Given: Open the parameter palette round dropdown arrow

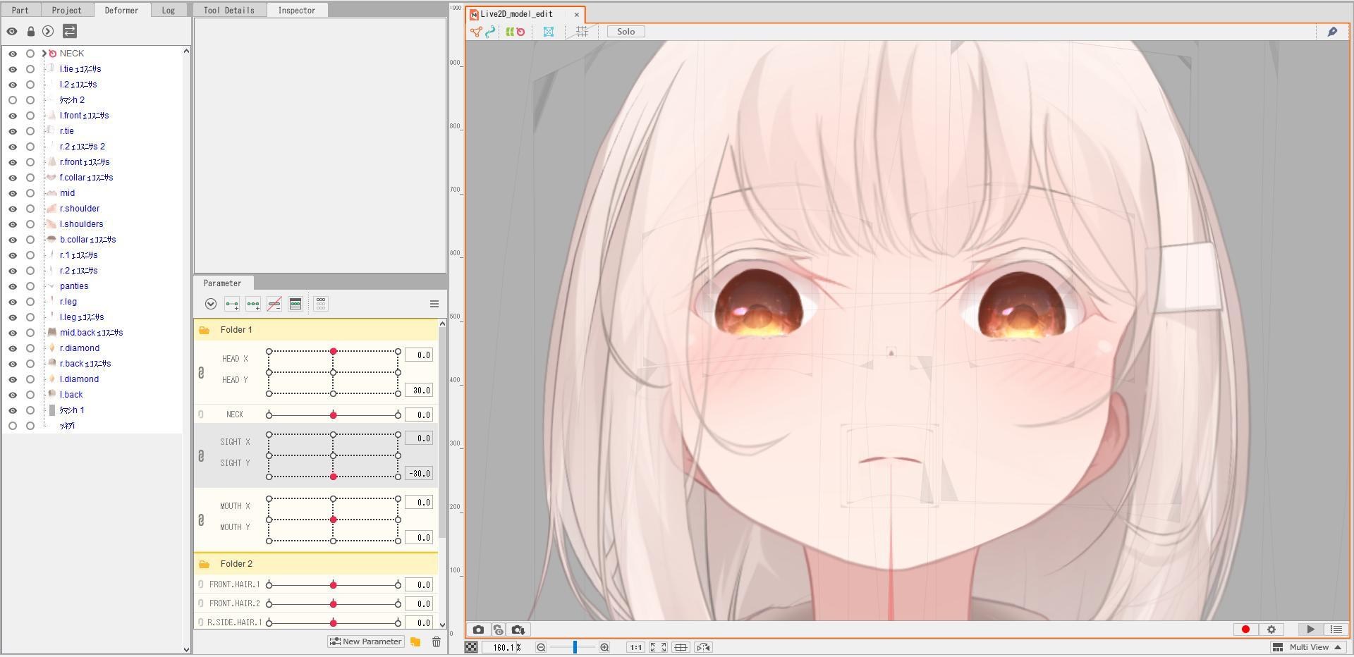Looking at the screenshot, I should click(x=210, y=304).
